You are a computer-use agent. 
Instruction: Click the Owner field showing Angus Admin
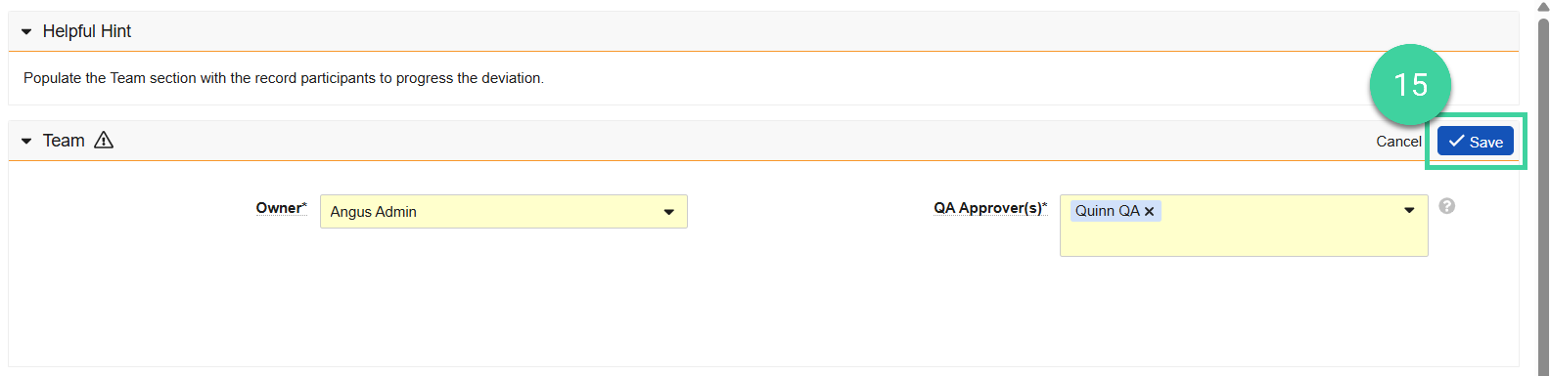[504, 211]
